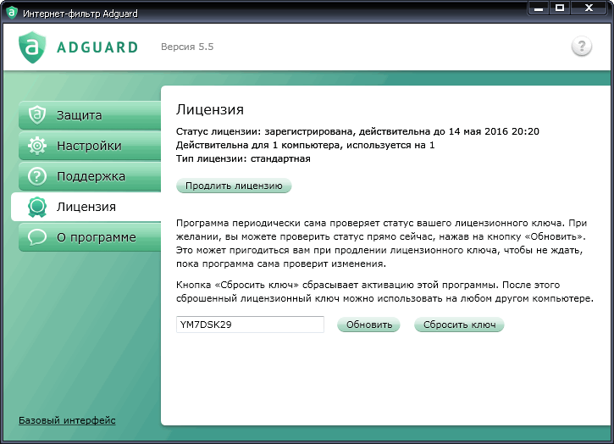Open help via the question mark icon

pyautogui.click(x=582, y=47)
